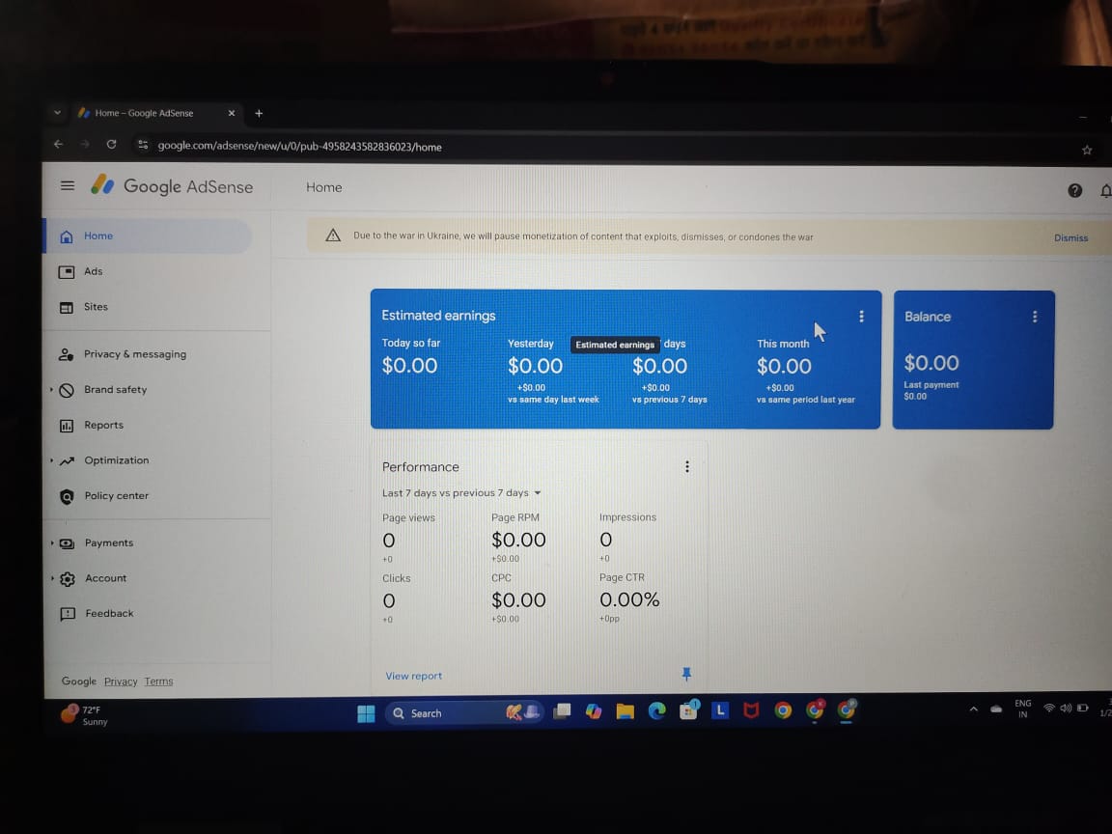
Task: Click the Today so far $0.00 value
Action: 409,365
